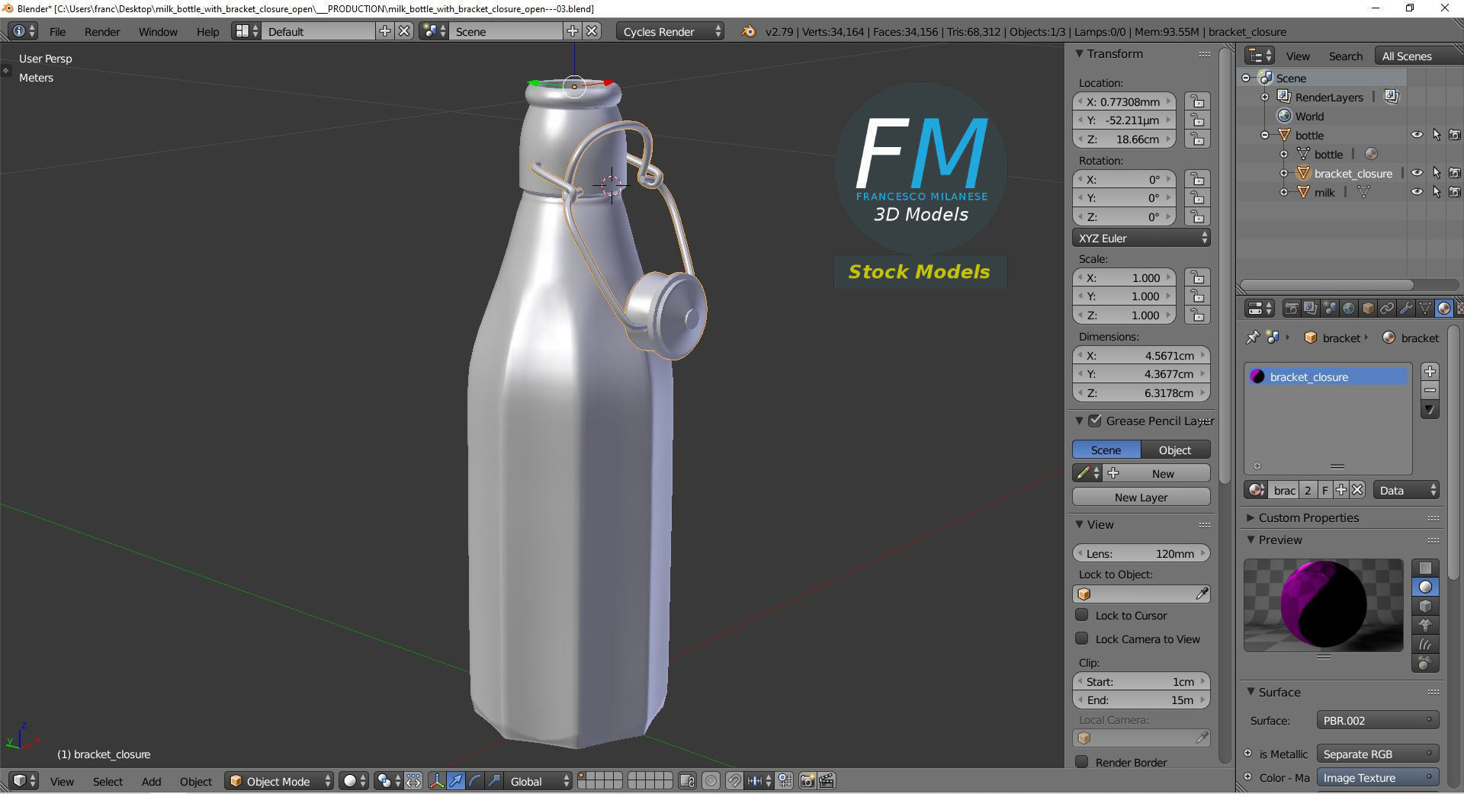Lock the Location X value
Image resolution: width=1464 pixels, height=794 pixels.
[x=1198, y=101]
